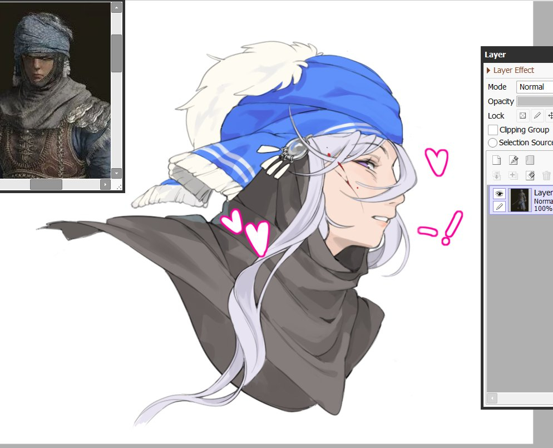The image size is (553, 448).
Task: Toggle the lock transparent pixels icon
Action: (522, 116)
